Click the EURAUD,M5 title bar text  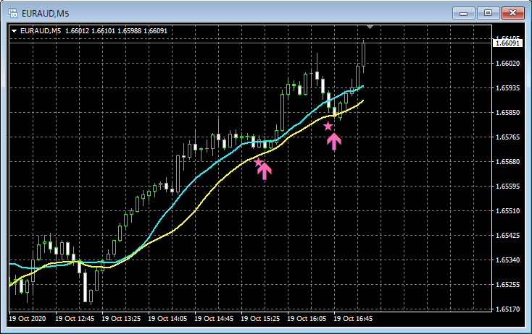point(46,14)
